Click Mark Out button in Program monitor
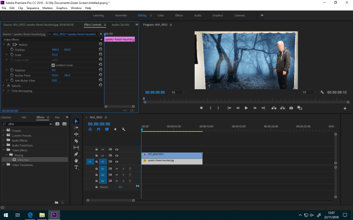Viewport: 353px width, 220px height. coord(218,108)
